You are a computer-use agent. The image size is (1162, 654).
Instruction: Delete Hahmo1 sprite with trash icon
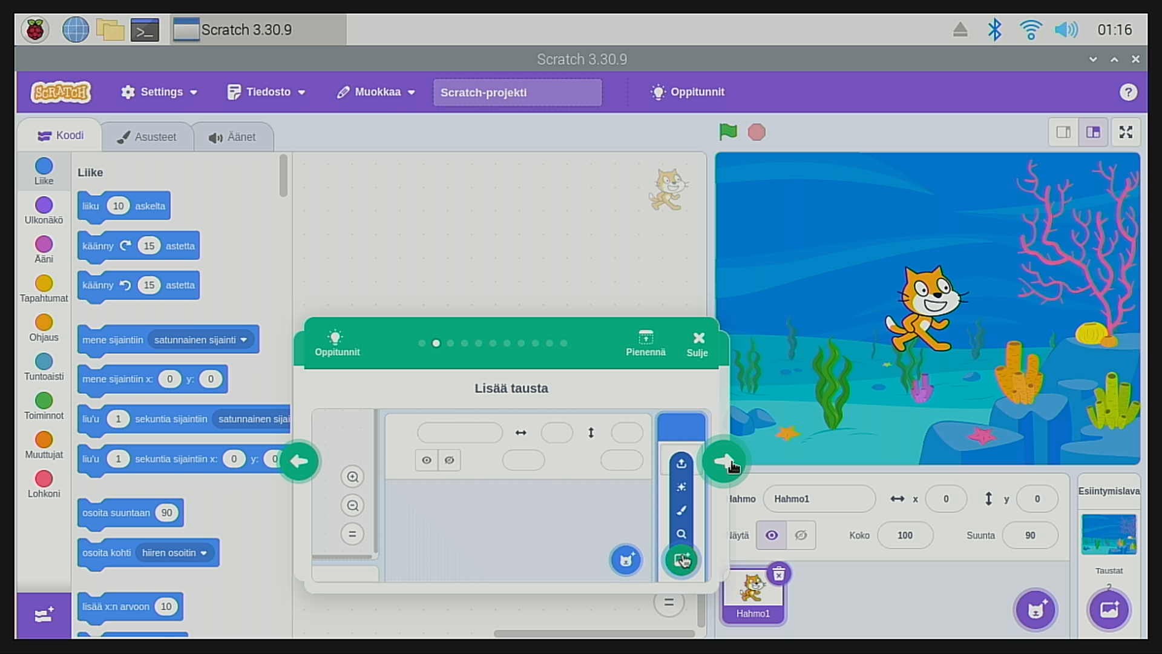point(779,573)
